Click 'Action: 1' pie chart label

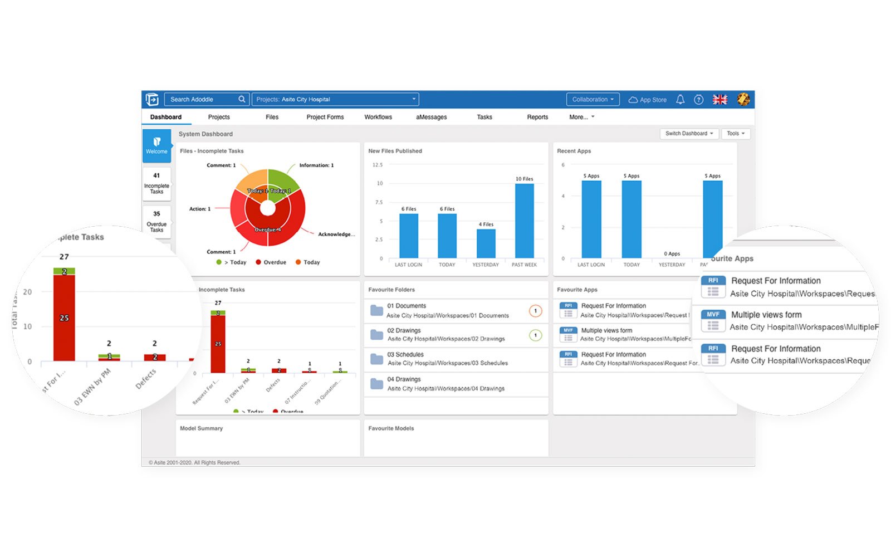[x=200, y=209]
